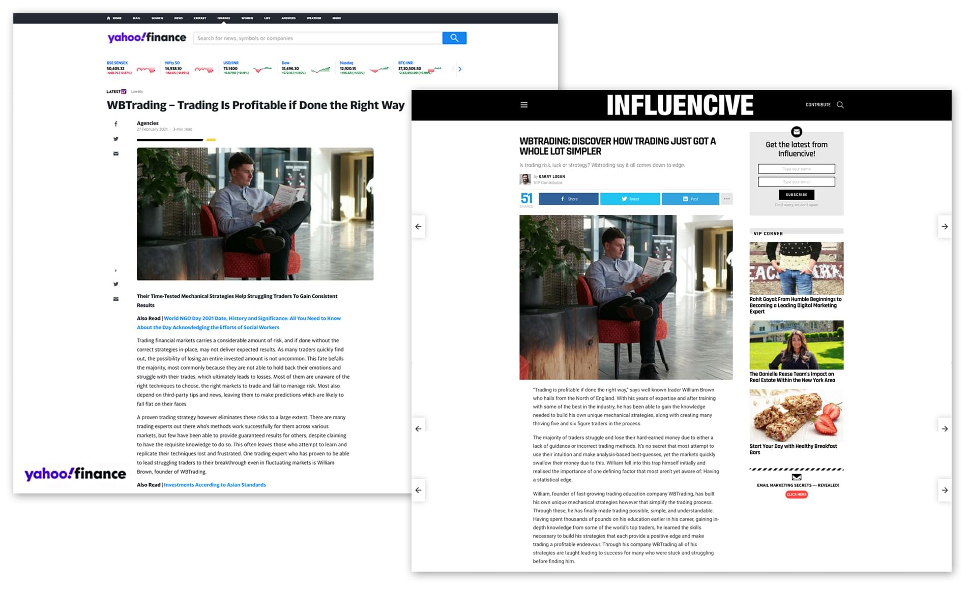Open Weather in Yahoo top navigation
Screen dimensions: 968x590
click(314, 18)
